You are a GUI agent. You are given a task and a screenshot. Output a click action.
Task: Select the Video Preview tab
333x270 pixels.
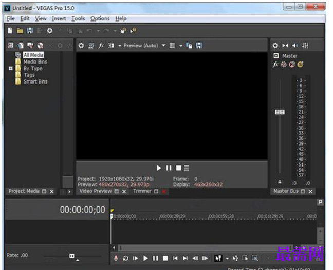pyautogui.click(x=96, y=191)
